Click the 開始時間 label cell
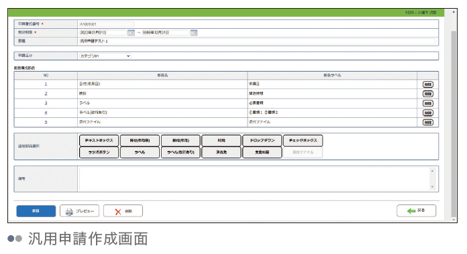 pos(332,93)
